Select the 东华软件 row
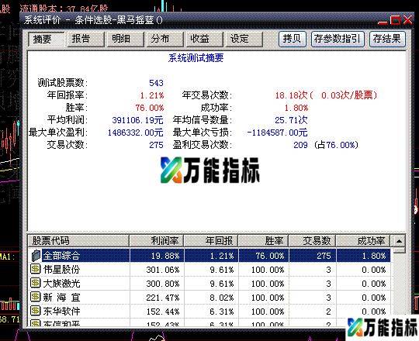This screenshot has width=419, height=341. click(x=209, y=311)
